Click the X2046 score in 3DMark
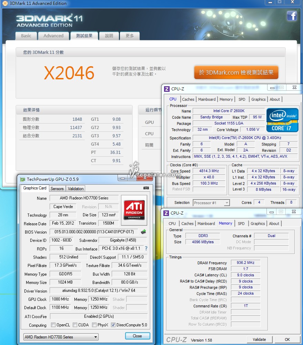The height and width of the screenshot is (345, 303). (x=69, y=73)
